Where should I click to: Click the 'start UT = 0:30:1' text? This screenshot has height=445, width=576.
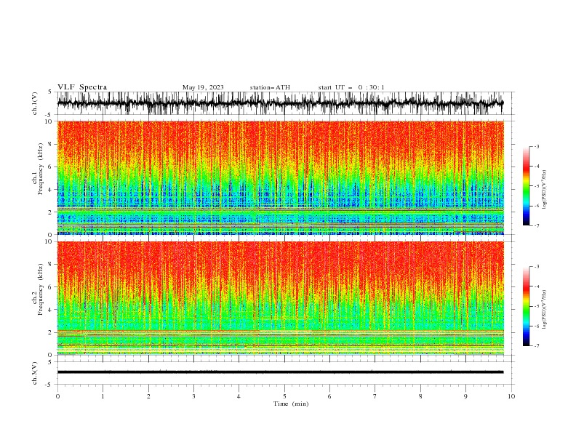pyautogui.click(x=351, y=87)
